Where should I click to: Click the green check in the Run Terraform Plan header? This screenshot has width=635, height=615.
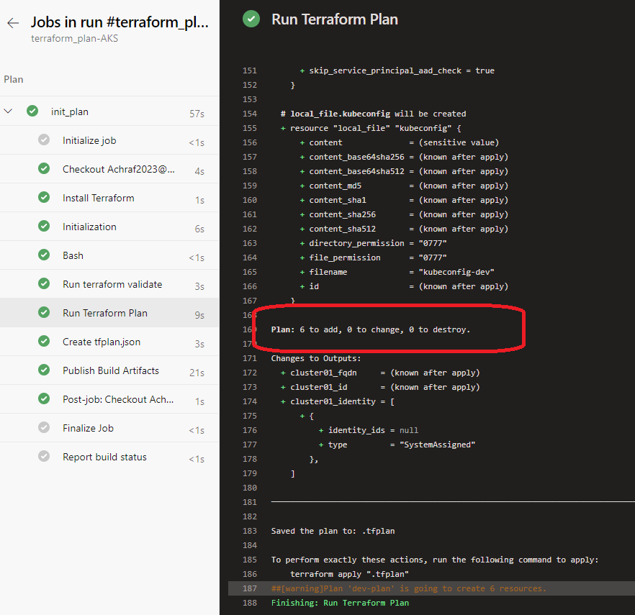tap(251, 19)
